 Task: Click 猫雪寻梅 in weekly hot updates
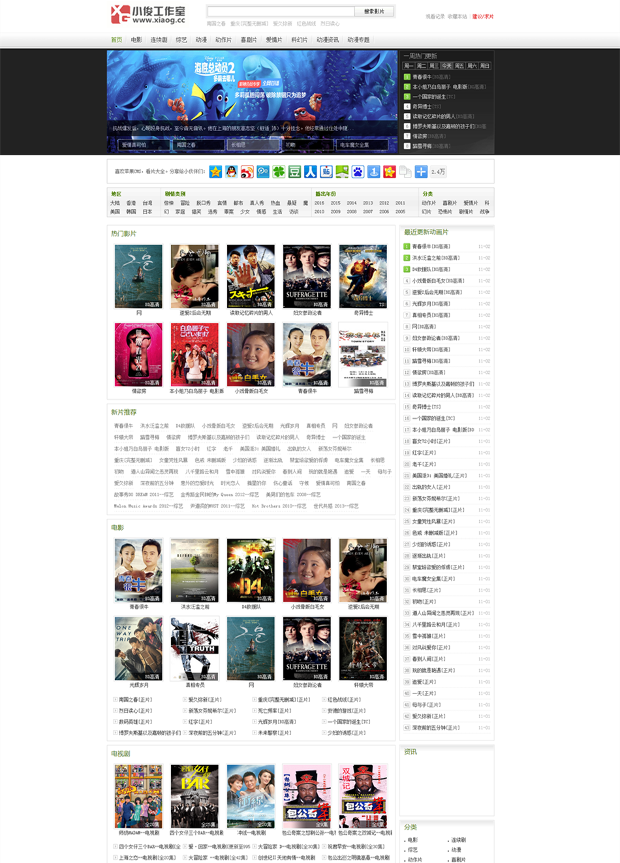pos(422,146)
